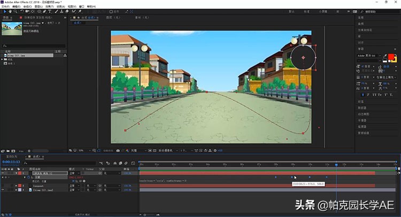Click the project flowchart icon beside name column
Image resolution: width=401 pixels, height=217 pixels.
[x=65, y=55]
